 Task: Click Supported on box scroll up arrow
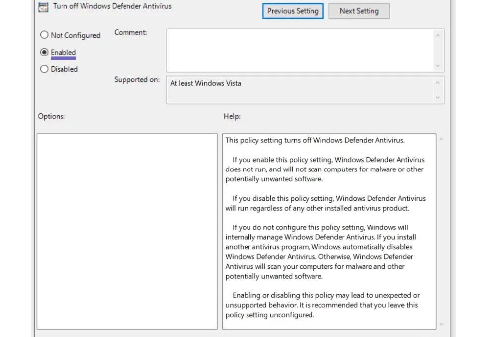click(x=438, y=83)
